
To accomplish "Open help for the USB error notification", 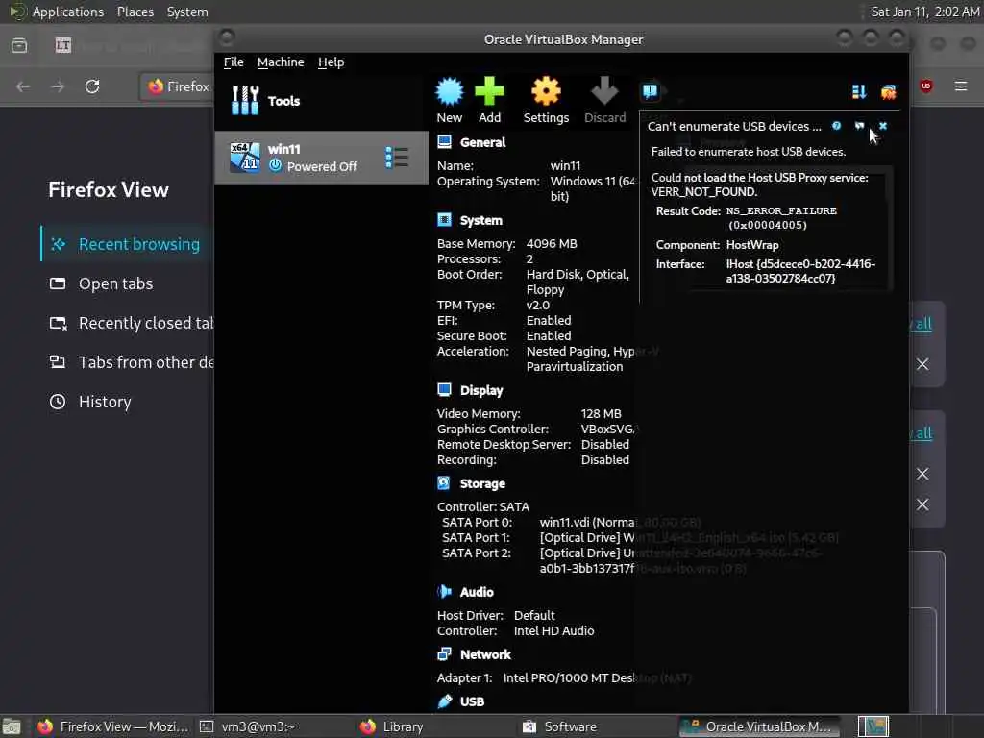I will click(x=837, y=126).
